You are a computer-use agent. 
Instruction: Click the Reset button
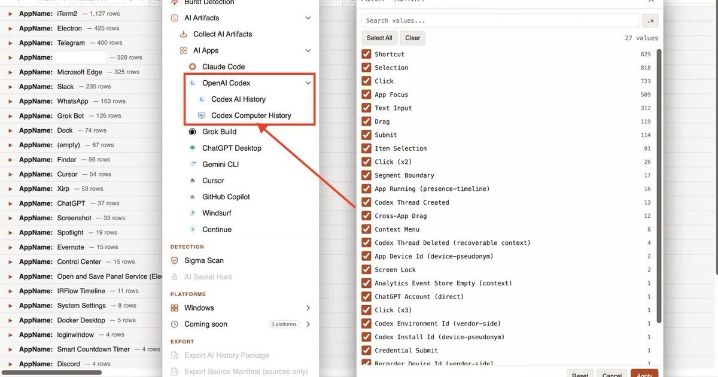(580, 373)
